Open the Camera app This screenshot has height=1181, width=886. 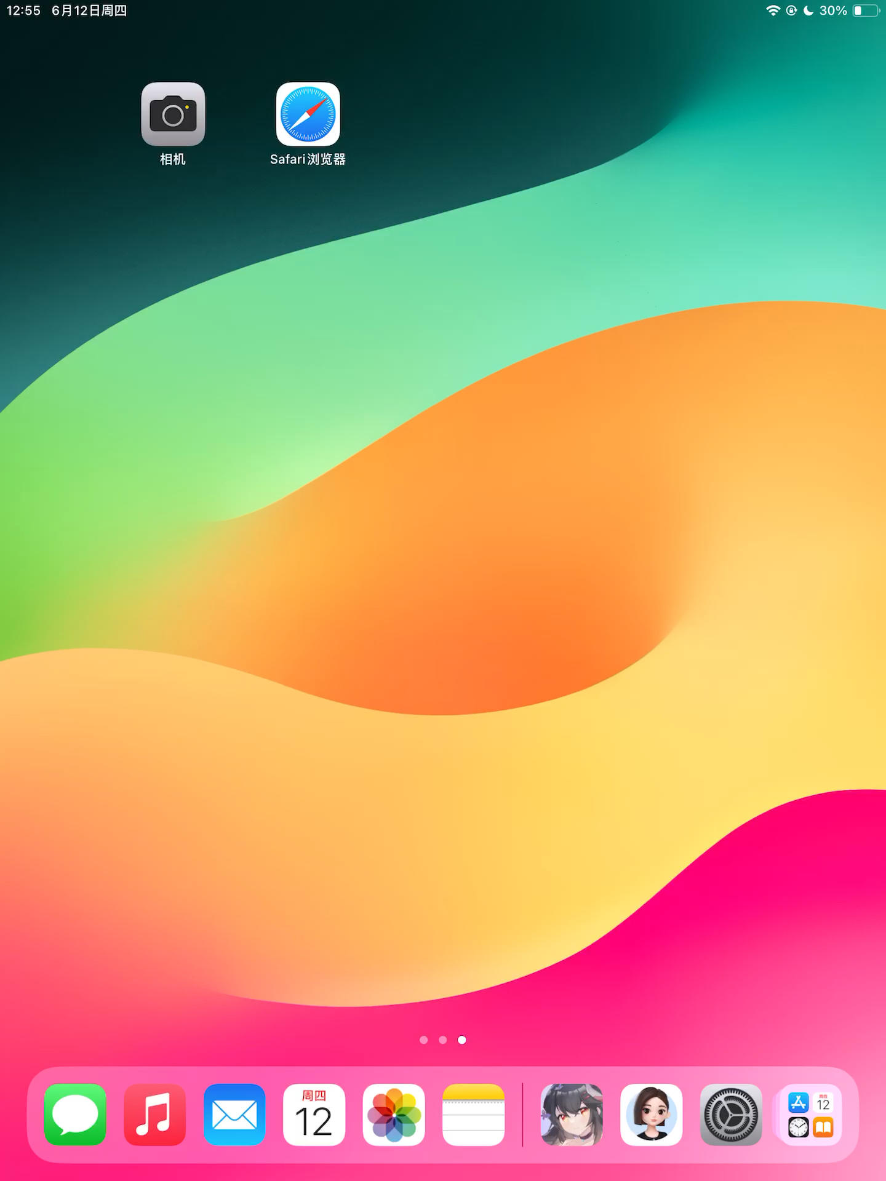pos(173,114)
